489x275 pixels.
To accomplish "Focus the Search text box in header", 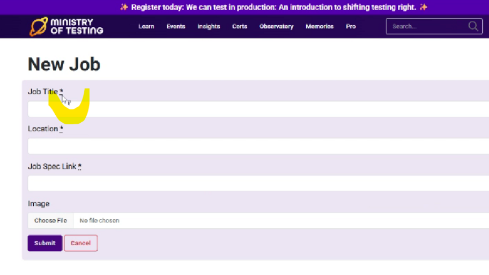I will click(426, 26).
